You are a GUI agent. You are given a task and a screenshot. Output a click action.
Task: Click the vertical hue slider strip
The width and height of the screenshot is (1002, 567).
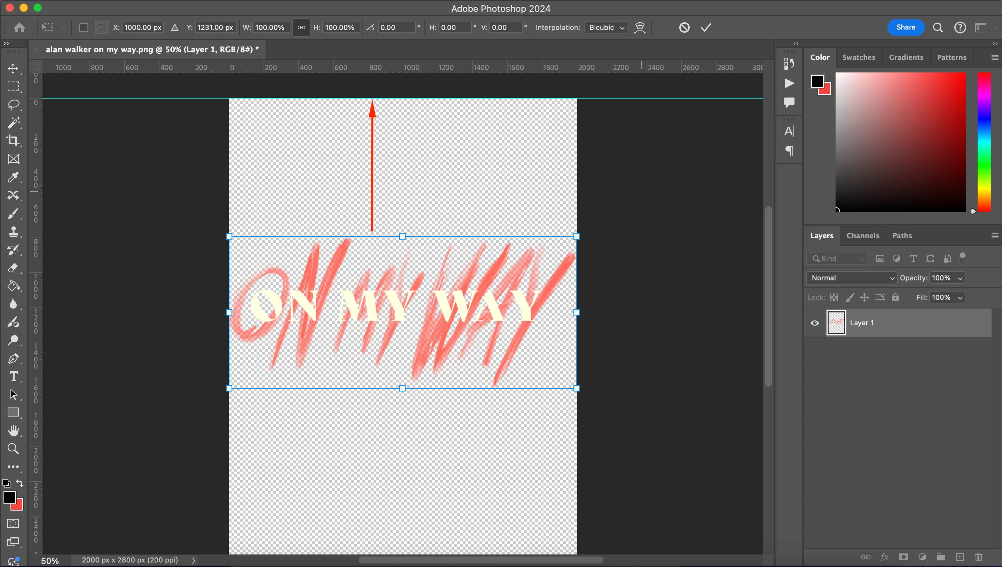(984, 142)
